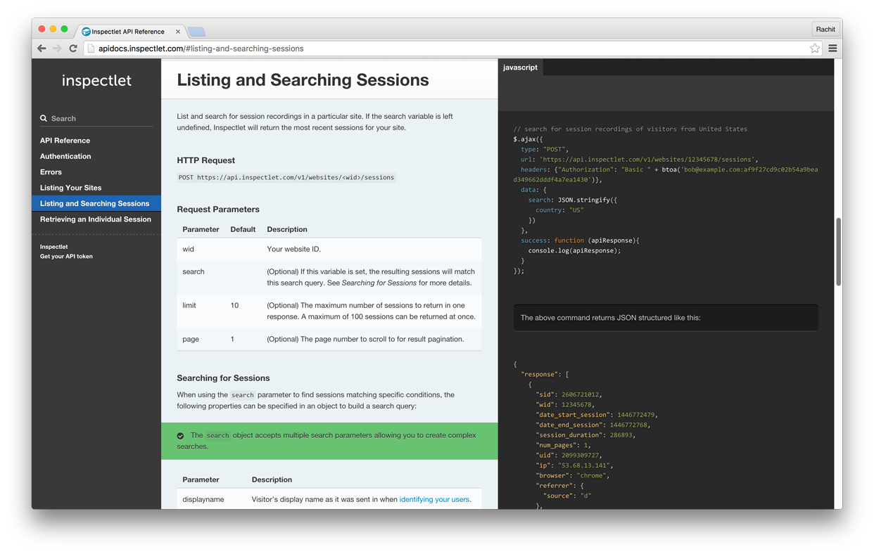Image resolution: width=874 pixels, height=554 pixels.
Task: Go back using the browser back arrow
Action: 42,49
